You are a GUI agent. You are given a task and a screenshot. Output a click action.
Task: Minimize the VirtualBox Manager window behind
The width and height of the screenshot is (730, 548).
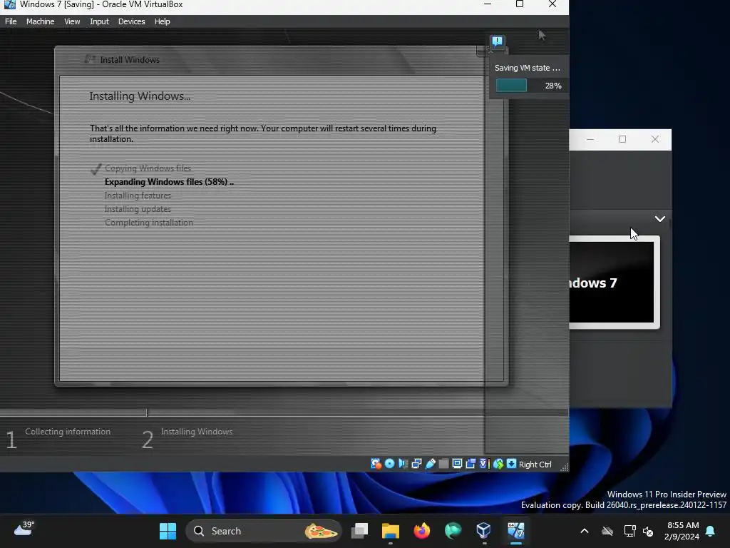pos(590,139)
